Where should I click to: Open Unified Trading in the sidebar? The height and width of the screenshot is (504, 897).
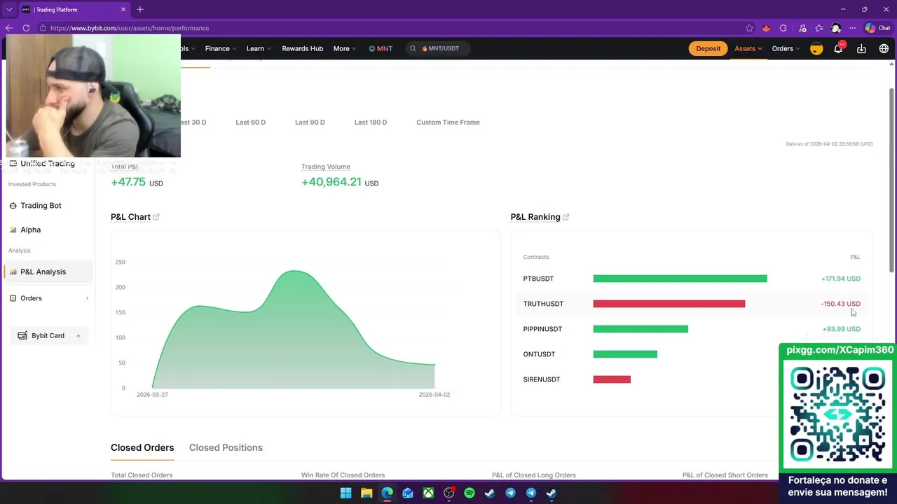pos(48,163)
